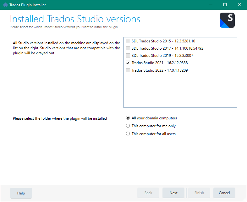Image resolution: width=247 pixels, height=202 pixels.
Task: Click 'Trados Studio 2022 - 17.0.4.13209' label
Action: tap(160, 70)
